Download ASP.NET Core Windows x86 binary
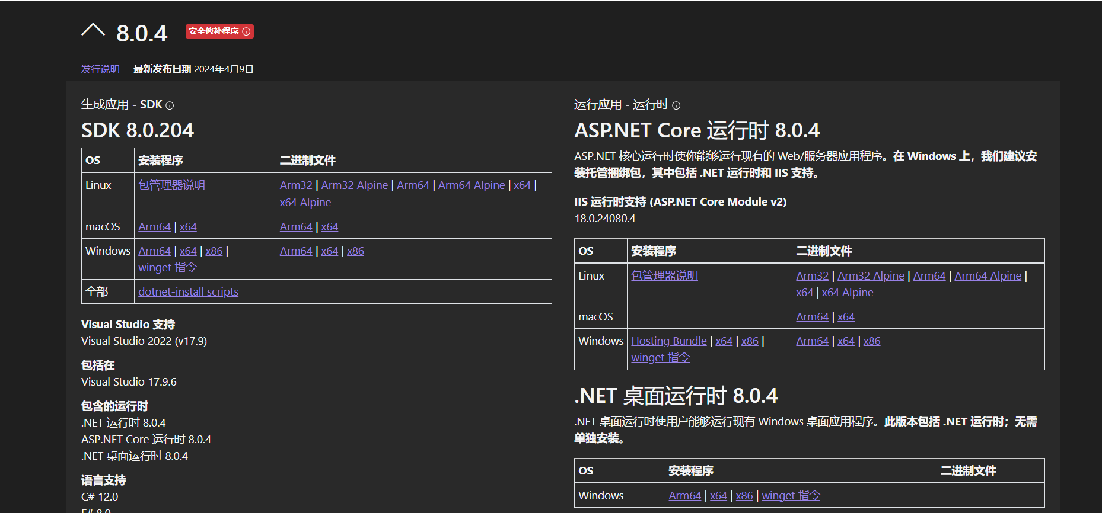This screenshot has width=1102, height=513. (x=872, y=341)
